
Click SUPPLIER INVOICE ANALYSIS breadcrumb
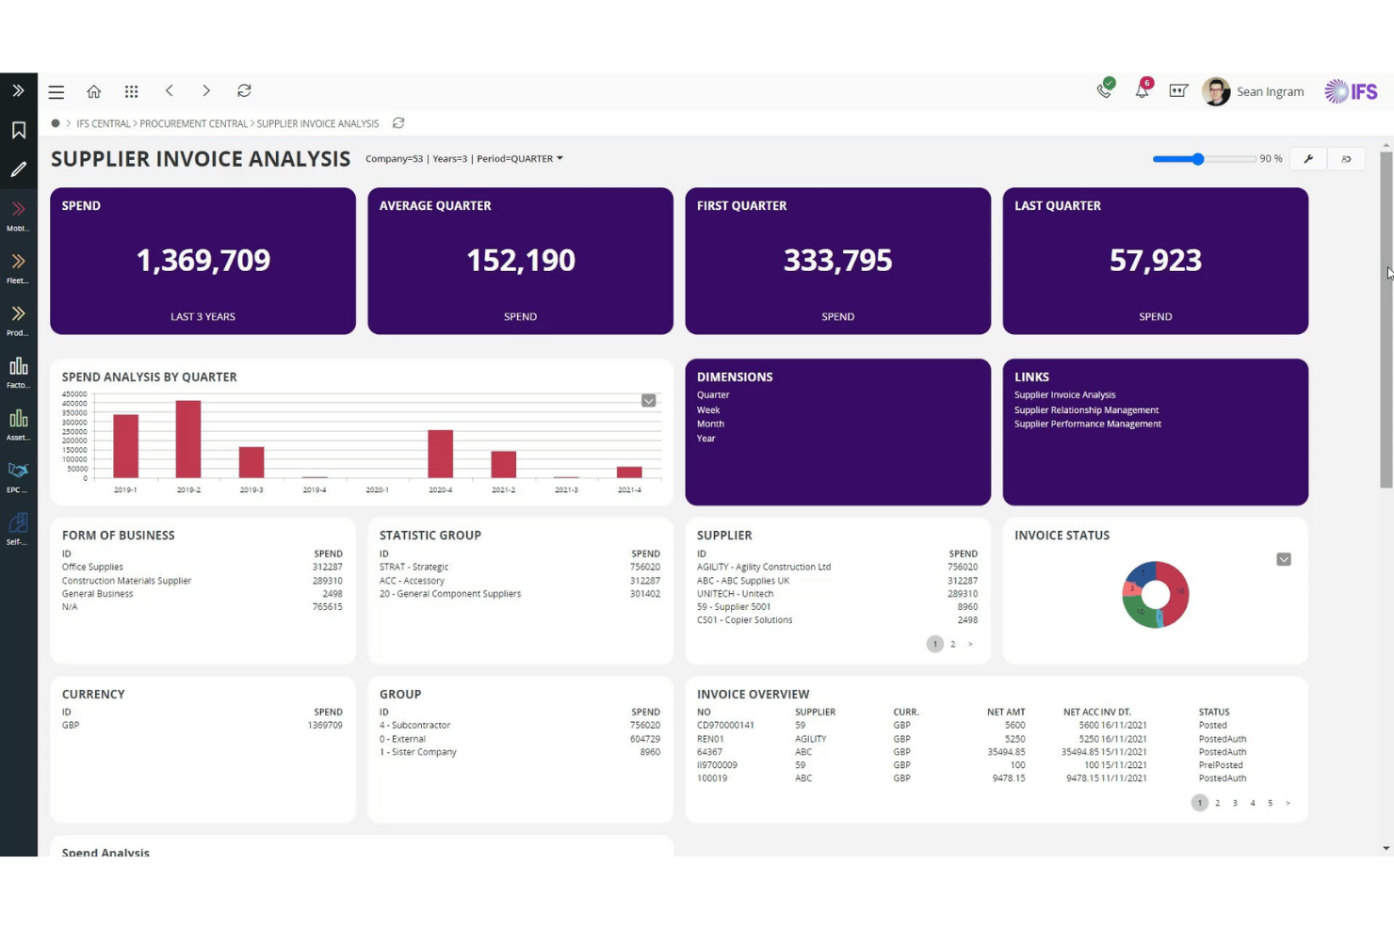tap(318, 123)
